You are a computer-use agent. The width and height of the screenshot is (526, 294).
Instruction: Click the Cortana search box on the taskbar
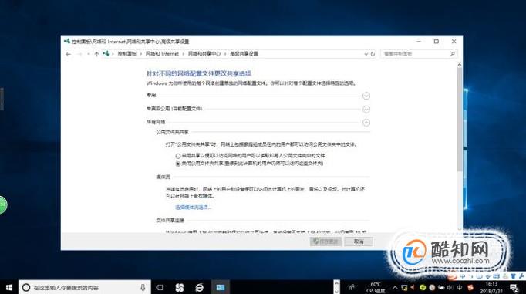[x=85, y=288]
